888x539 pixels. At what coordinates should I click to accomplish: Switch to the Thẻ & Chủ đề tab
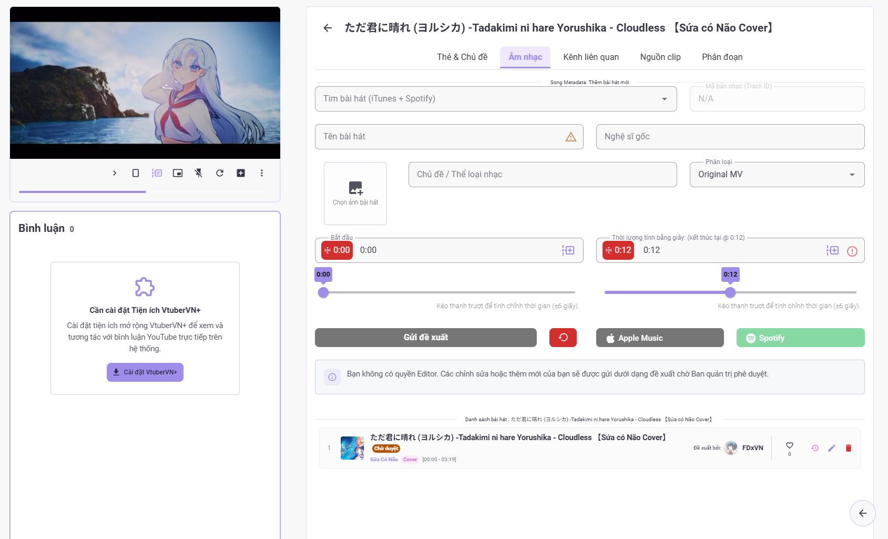coord(462,57)
